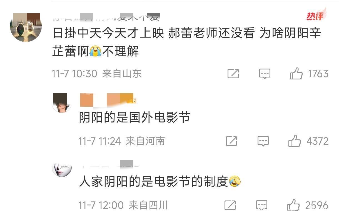The image size is (339, 218).
Task: Reply to the comment posted 11-7 12:00
Action: 261,205
